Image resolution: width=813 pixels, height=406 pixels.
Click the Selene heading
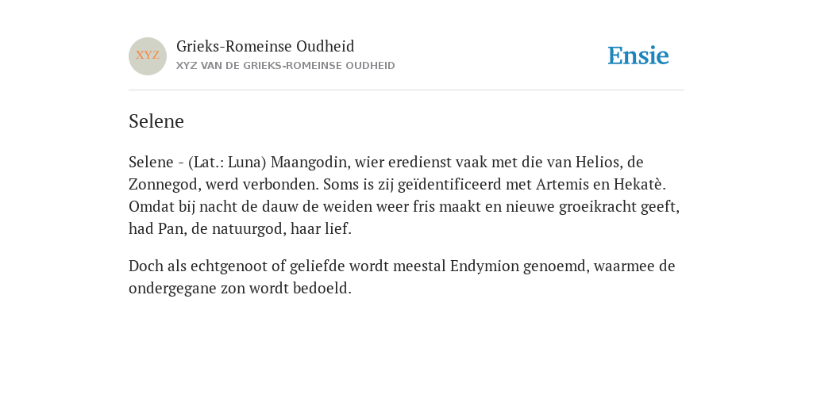(156, 121)
